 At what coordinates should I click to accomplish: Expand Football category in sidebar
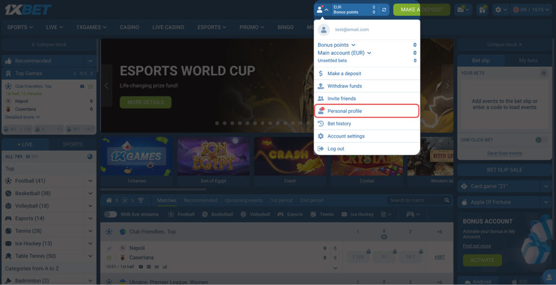point(90,181)
